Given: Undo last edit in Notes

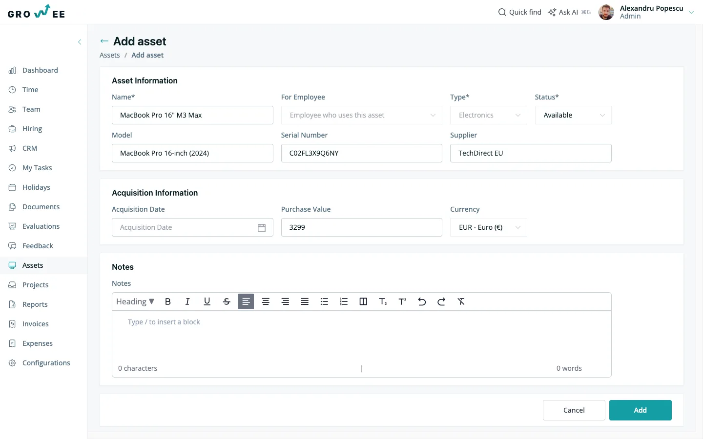Looking at the screenshot, I should point(422,301).
